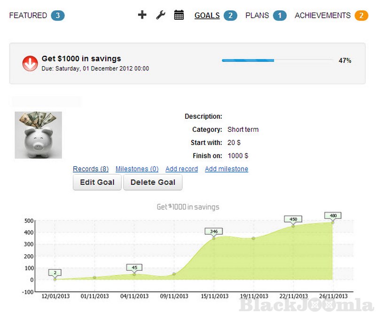
Task: Select the 346 data point on chart
Action: (214, 238)
